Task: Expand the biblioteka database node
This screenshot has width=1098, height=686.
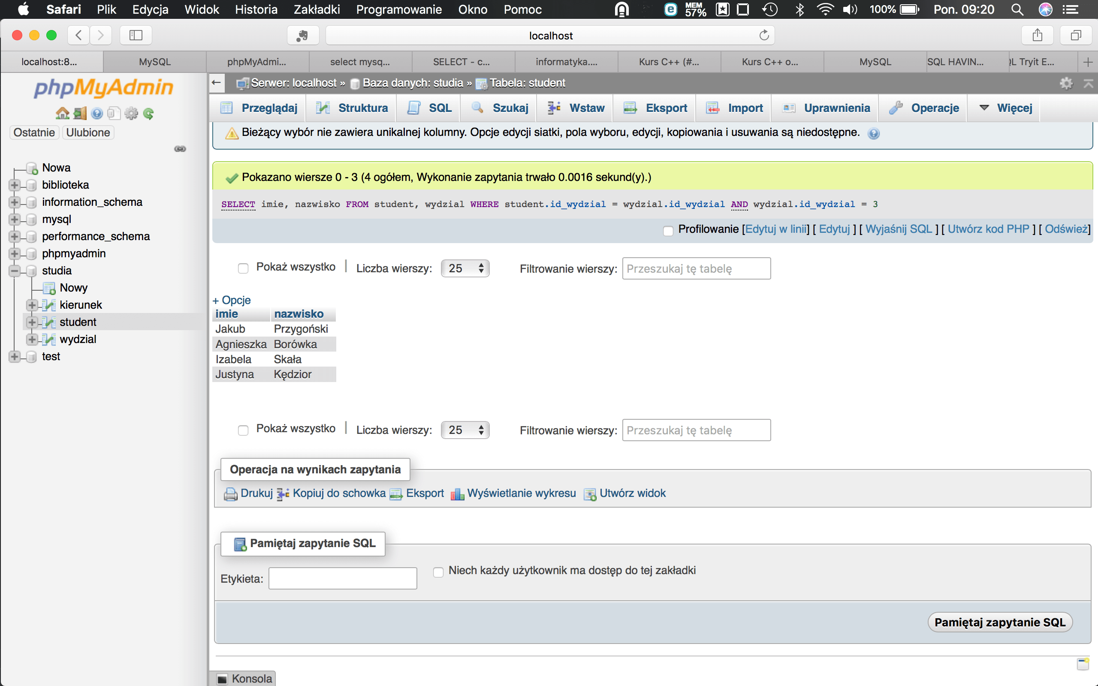Action: click(15, 185)
